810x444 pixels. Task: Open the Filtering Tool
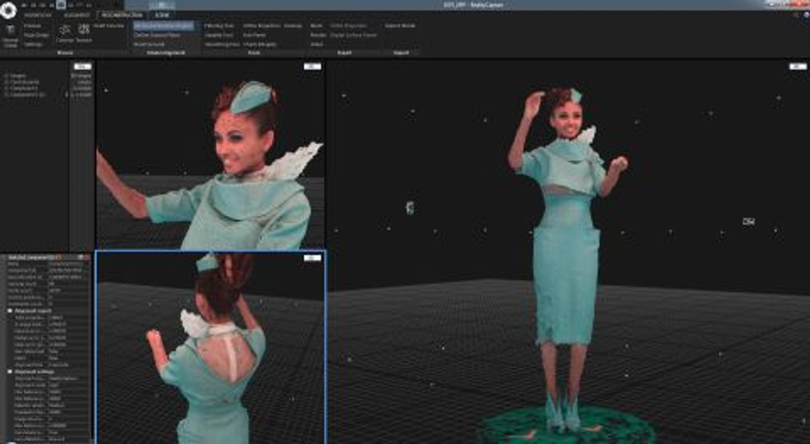[x=219, y=26]
